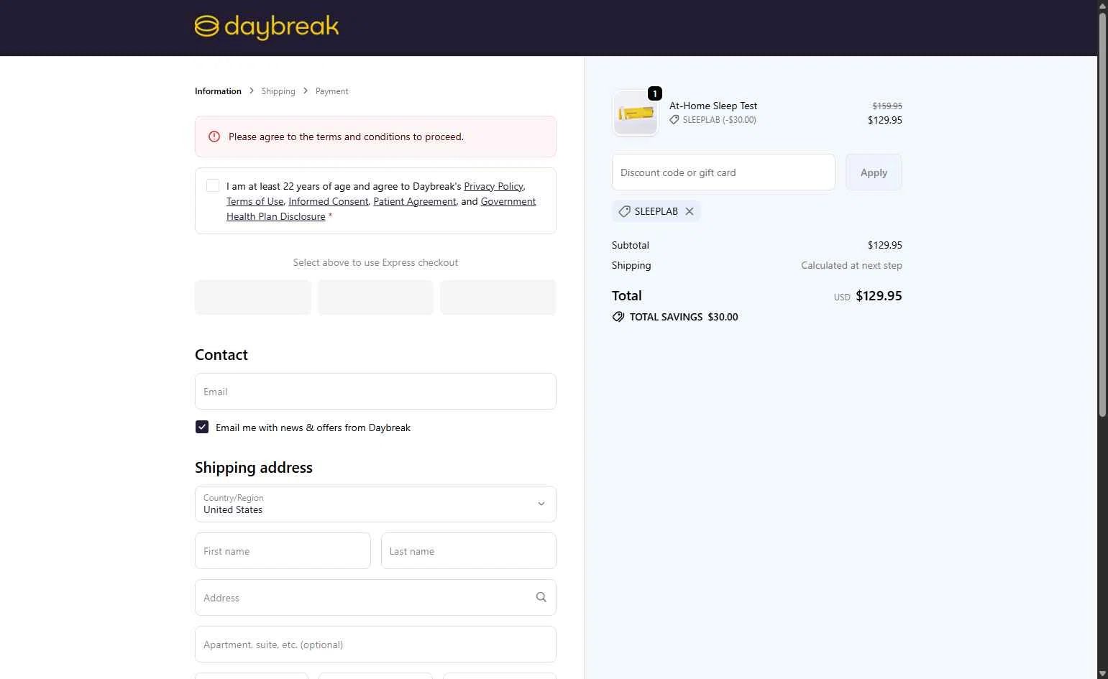Open the Country/Region dropdown

[375, 504]
